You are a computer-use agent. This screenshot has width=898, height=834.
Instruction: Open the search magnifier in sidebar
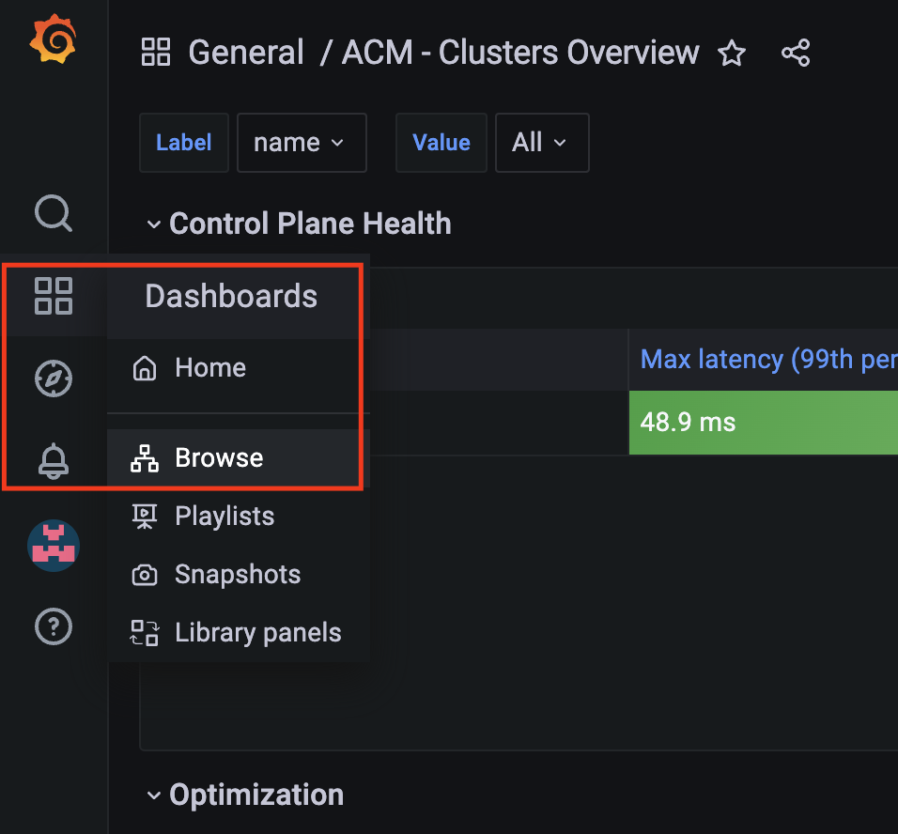pos(54,213)
